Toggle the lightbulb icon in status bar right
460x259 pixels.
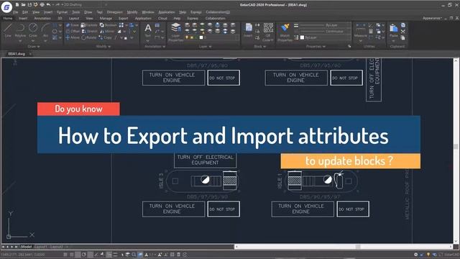tap(428, 255)
